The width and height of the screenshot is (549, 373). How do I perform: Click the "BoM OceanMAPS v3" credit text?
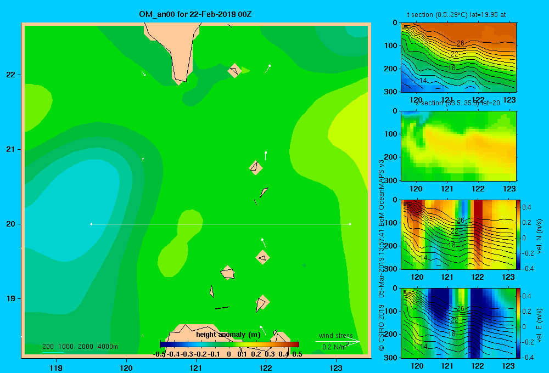[382, 193]
